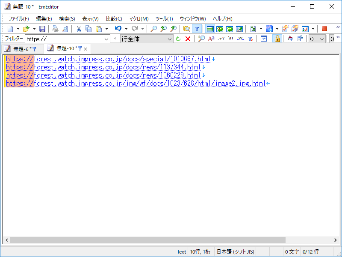Copy using the toolbar Copy icon
The width and height of the screenshot is (342, 257).
[88, 29]
